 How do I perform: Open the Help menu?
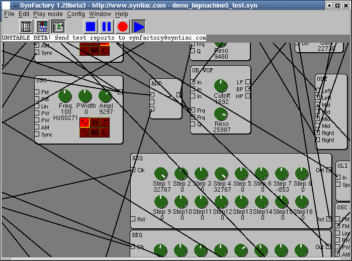coord(122,14)
